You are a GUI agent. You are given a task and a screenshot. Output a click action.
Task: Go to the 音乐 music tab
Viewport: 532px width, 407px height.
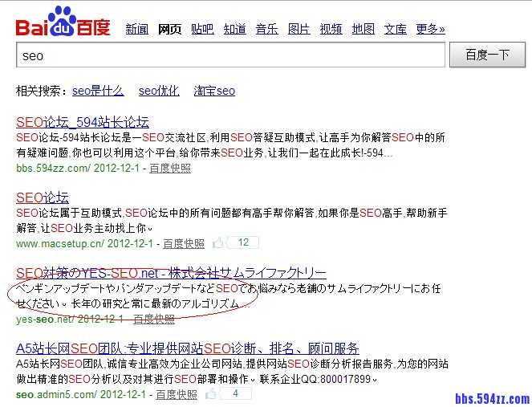(266, 29)
